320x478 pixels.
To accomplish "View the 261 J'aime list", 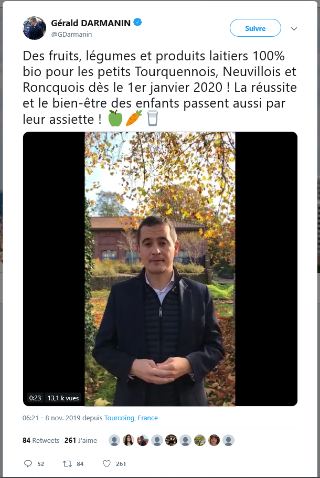I will pos(81,440).
